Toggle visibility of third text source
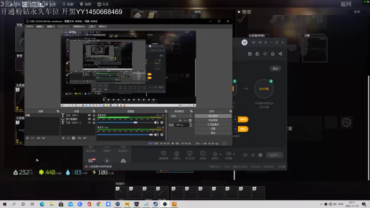 [x=89, y=122]
